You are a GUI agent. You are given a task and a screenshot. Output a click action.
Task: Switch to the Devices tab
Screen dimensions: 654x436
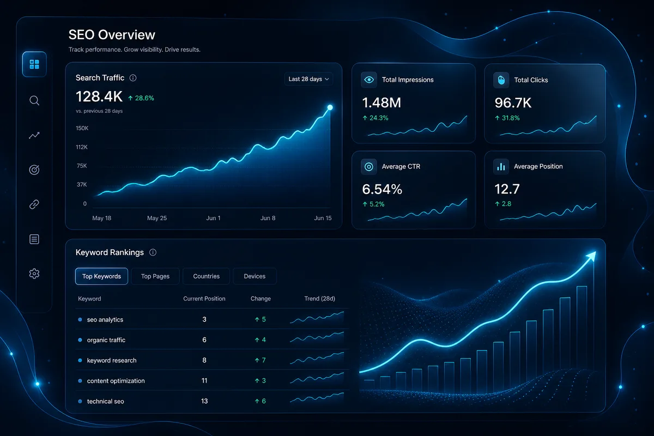pyautogui.click(x=255, y=276)
